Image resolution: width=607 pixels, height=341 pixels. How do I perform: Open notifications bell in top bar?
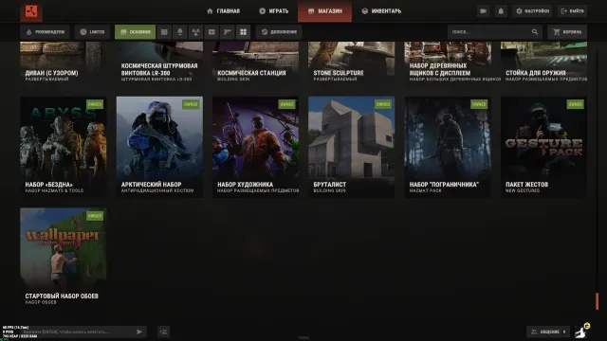click(x=501, y=11)
